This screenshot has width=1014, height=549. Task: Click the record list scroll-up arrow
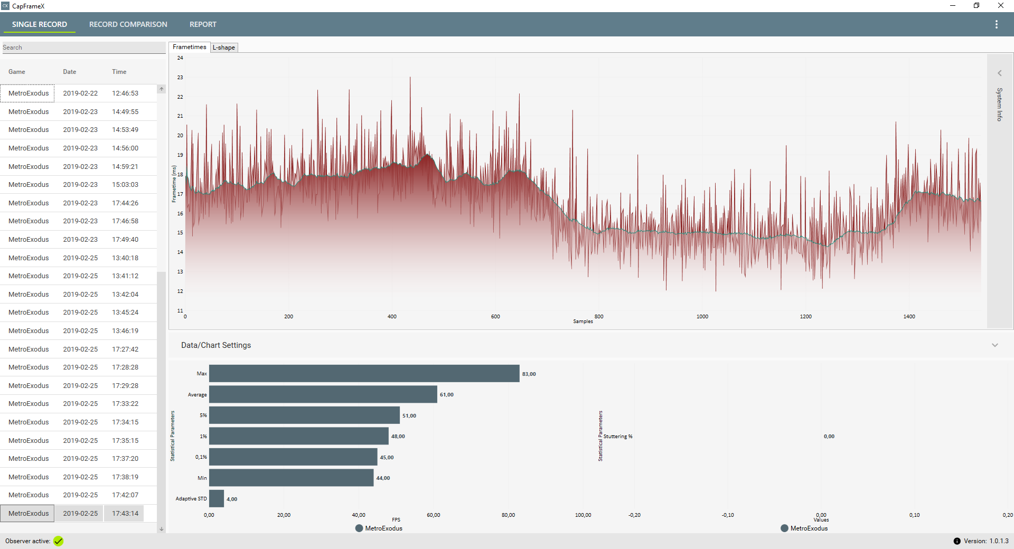[162, 89]
